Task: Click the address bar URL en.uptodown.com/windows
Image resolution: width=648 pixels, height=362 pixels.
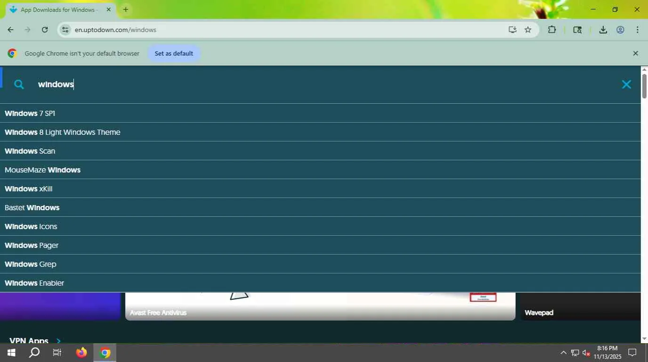Action: 115,30
